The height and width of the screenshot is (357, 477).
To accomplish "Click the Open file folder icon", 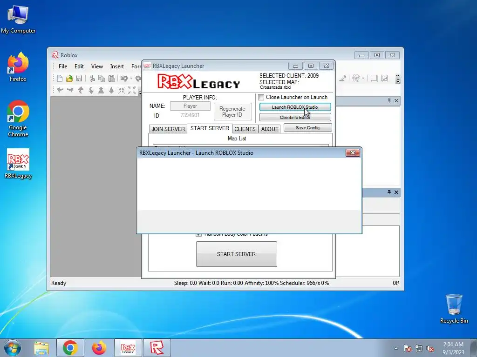I will 70,78.
